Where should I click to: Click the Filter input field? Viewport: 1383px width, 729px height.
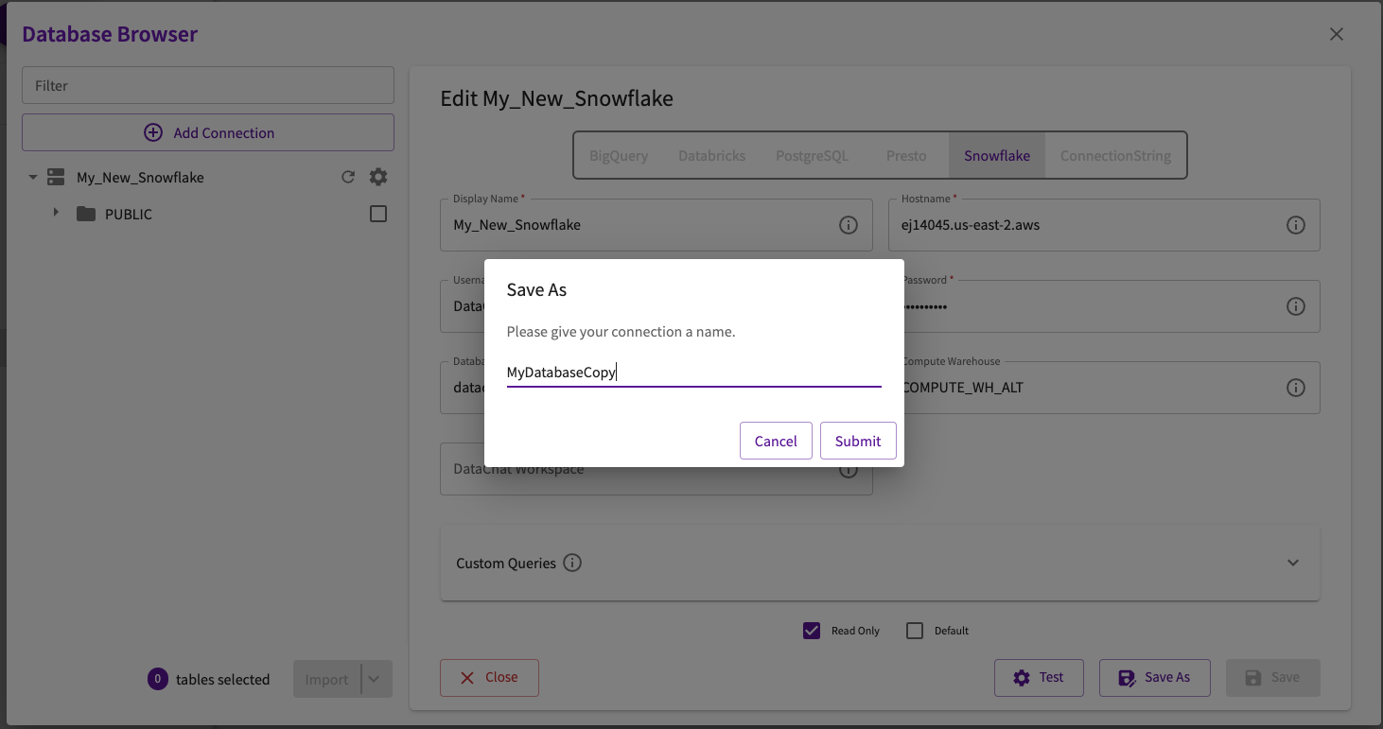(x=208, y=85)
